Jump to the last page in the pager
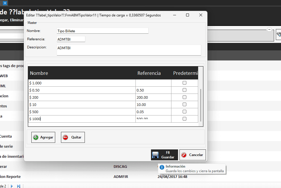The width and height of the screenshot is (281, 188). click(19, 186)
